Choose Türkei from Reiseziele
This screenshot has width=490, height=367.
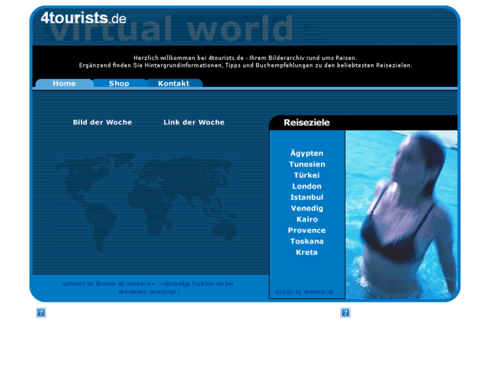tap(307, 175)
